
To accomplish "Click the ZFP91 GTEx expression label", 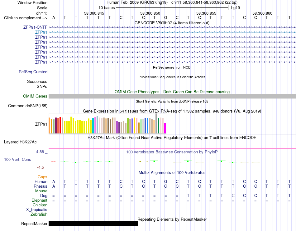I will [x=41, y=124].
